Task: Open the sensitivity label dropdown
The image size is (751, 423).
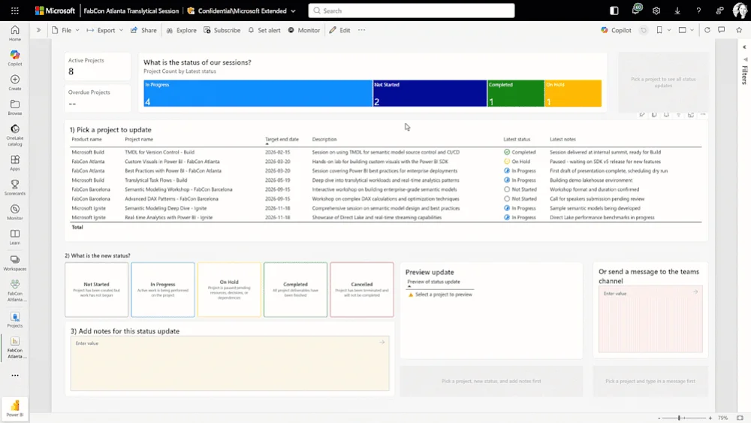Action: (293, 11)
